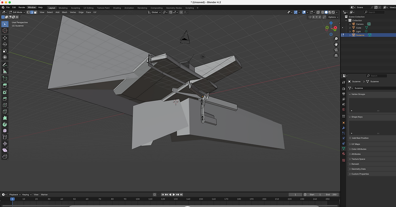Select the Loop Cut tool

coord(5,105)
